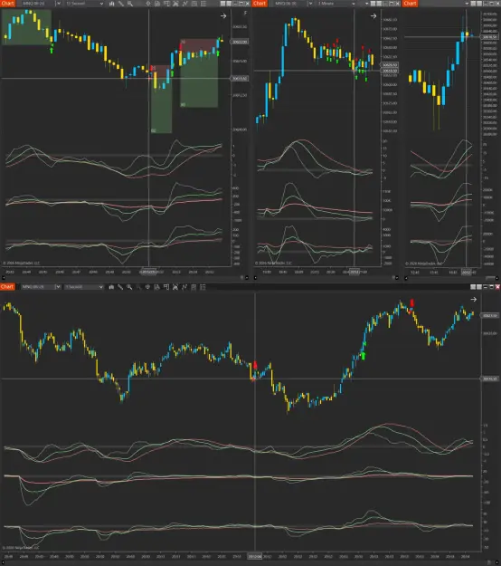Expand instrument dropdown arrow in bottom chart

[x=58, y=287]
